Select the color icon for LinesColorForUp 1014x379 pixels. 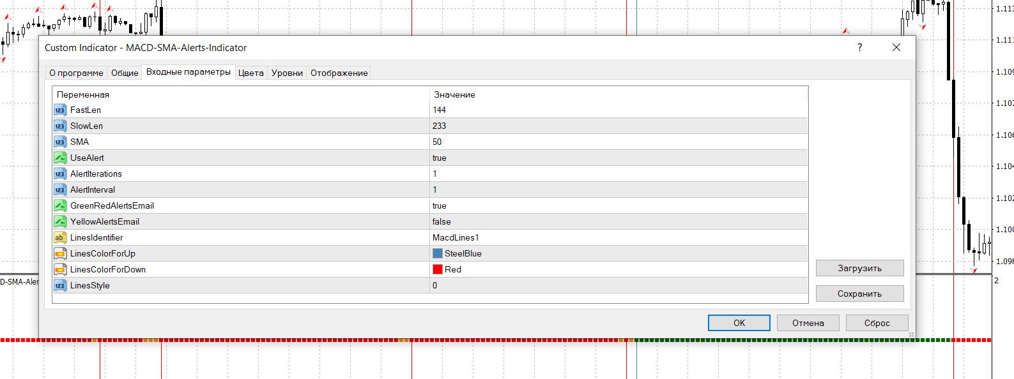click(x=60, y=253)
